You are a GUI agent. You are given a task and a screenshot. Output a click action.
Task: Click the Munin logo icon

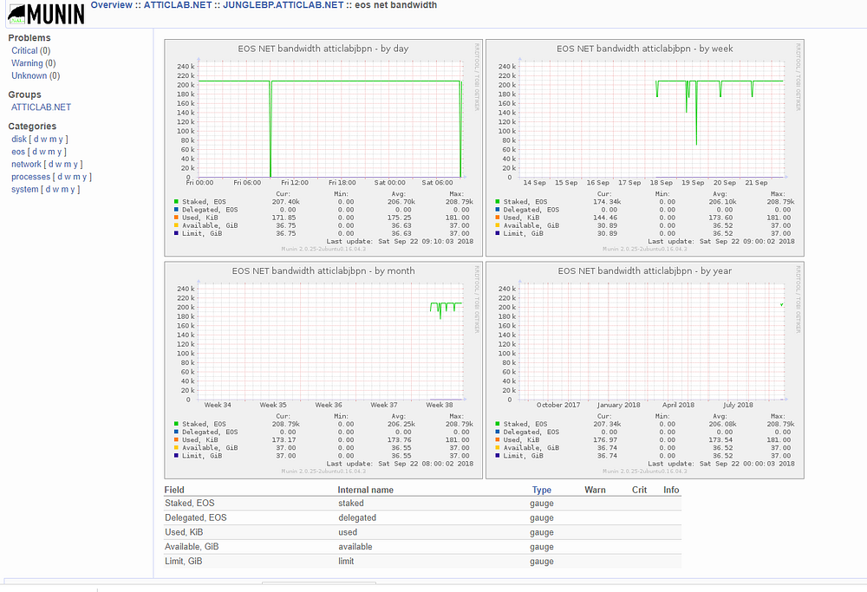tap(47, 14)
